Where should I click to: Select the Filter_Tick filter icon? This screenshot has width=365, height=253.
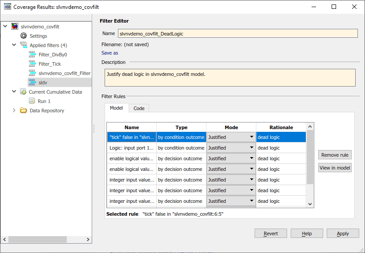click(32, 64)
